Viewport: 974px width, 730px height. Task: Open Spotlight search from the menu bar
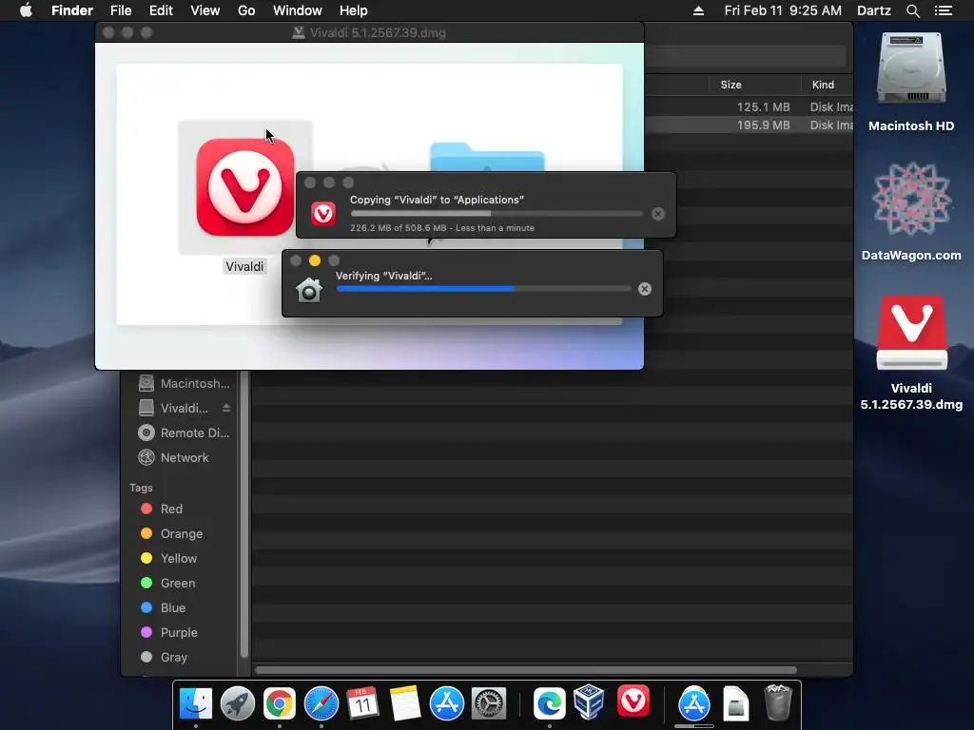pos(912,10)
